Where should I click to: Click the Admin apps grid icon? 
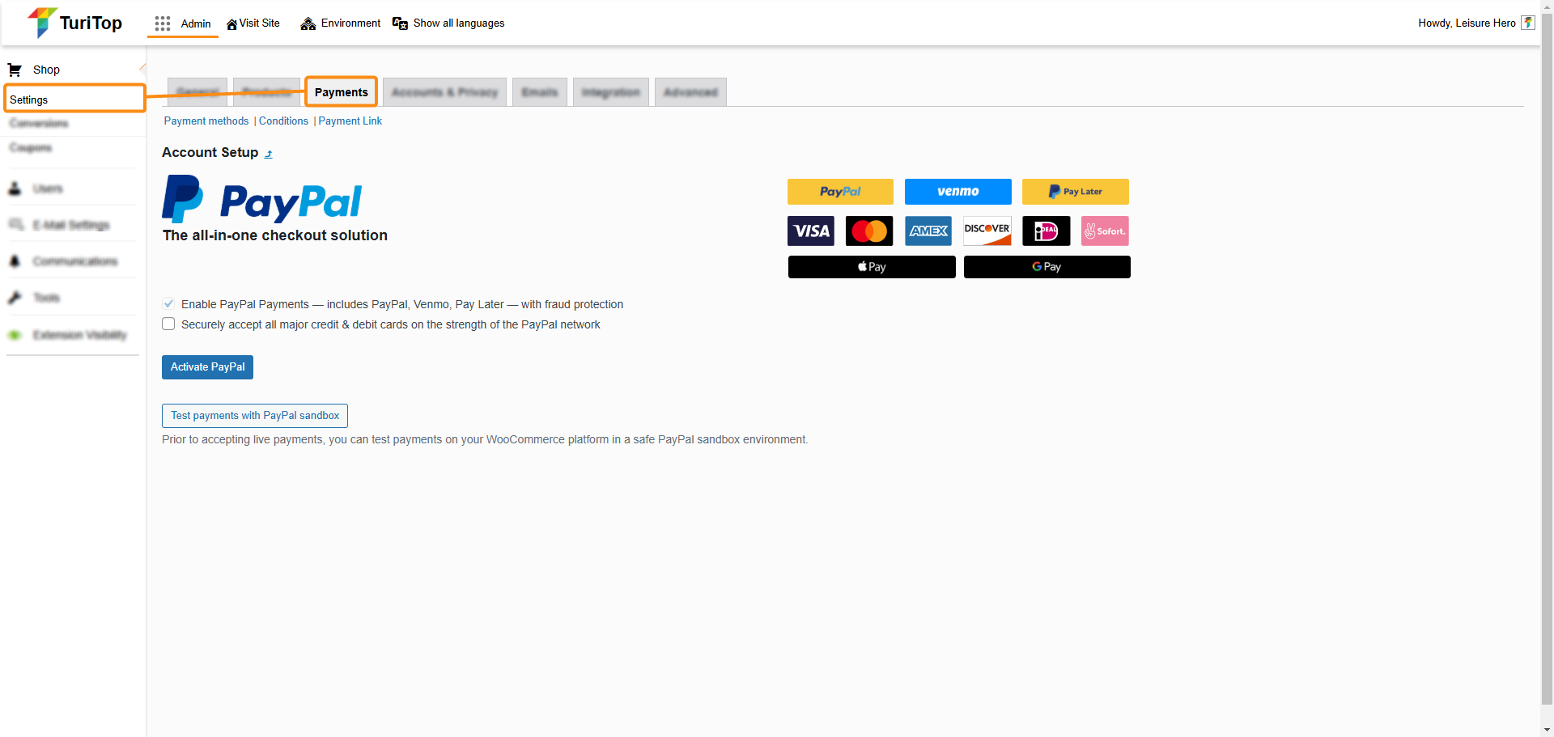click(x=163, y=23)
